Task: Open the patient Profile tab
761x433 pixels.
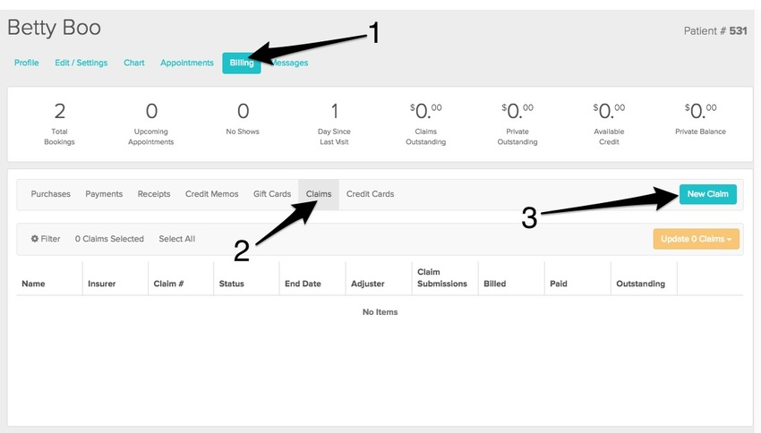Action: pos(27,64)
